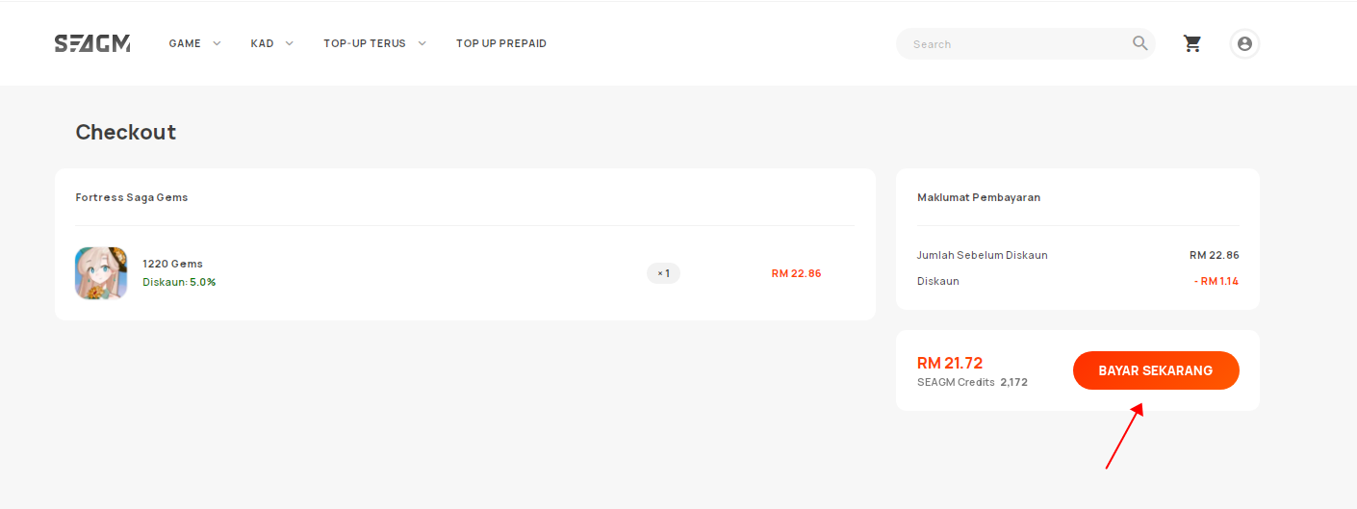Click the ×1 quantity badge
This screenshot has height=509, width=1357.
click(663, 273)
